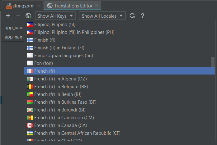Switch to the strings.xml tab
217x145 pixels.
(22, 6)
